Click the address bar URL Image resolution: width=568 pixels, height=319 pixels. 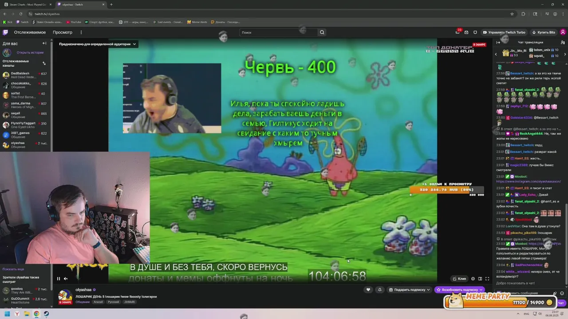pyautogui.click(x=47, y=14)
